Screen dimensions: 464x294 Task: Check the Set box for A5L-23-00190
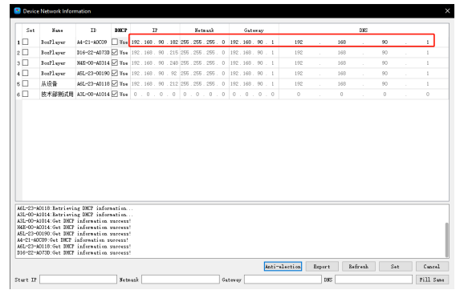click(x=26, y=73)
